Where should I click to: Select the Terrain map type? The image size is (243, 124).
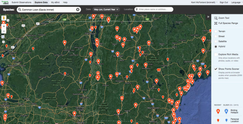click(216, 31)
